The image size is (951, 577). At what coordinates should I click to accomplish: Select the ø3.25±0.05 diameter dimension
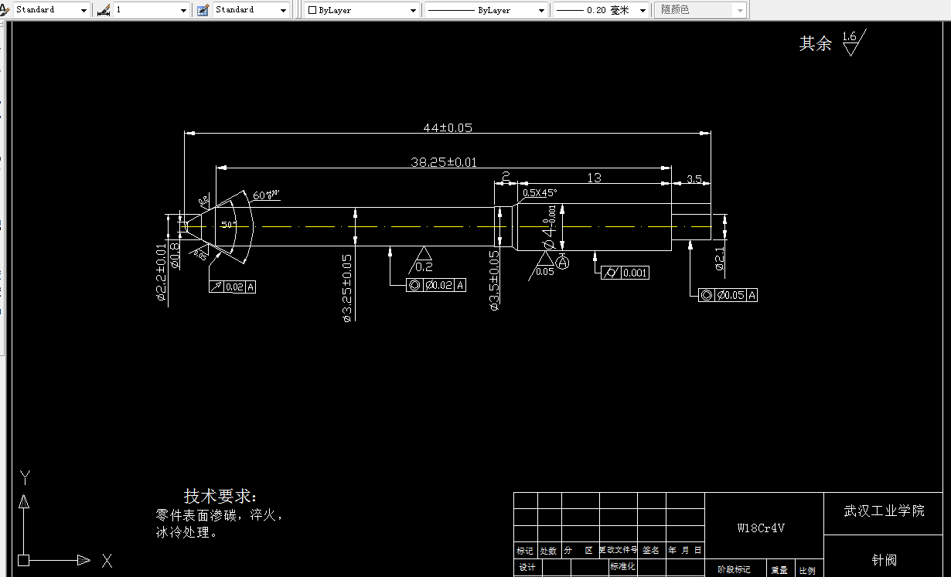pos(347,287)
